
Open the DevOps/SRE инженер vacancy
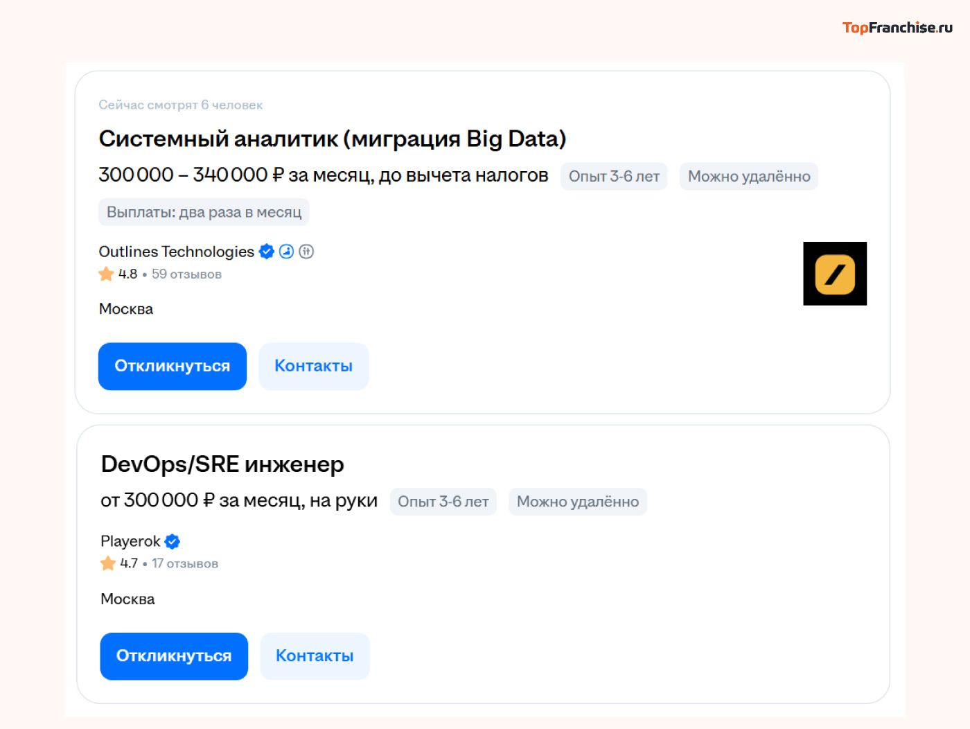[x=222, y=464]
